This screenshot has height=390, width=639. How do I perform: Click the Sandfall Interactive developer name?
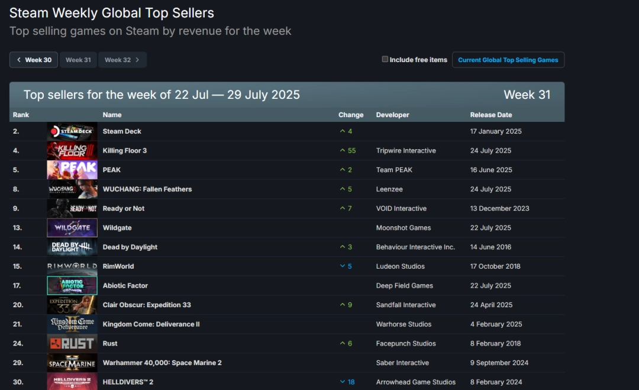pos(406,305)
